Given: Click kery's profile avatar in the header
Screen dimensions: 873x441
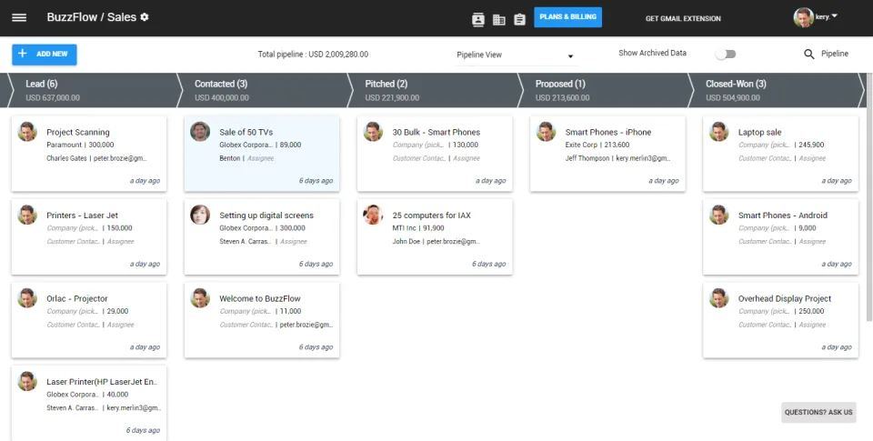Looking at the screenshot, I should click(x=803, y=17).
